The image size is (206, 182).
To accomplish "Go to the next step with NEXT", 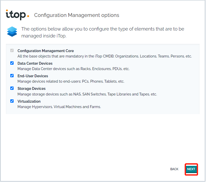I will point(191,169).
